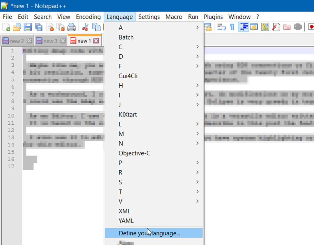This screenshot has width=314, height=245.
Task: Toggle the Word wrap toolbar icon
Action: 221,27
